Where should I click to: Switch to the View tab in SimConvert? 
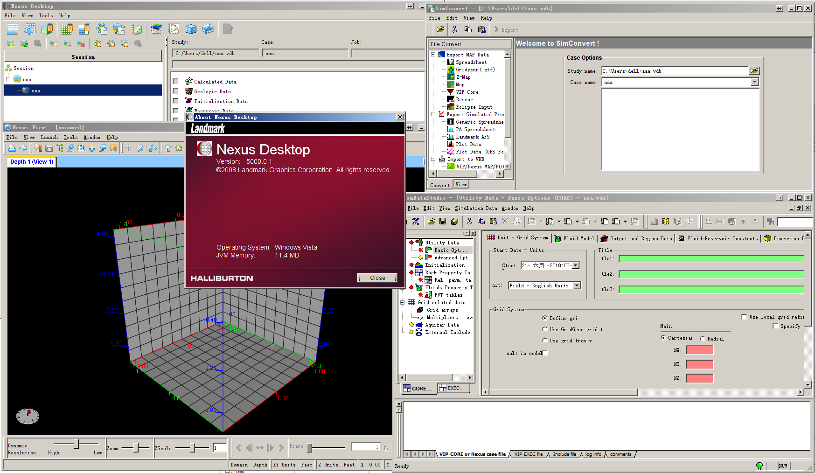(x=461, y=185)
